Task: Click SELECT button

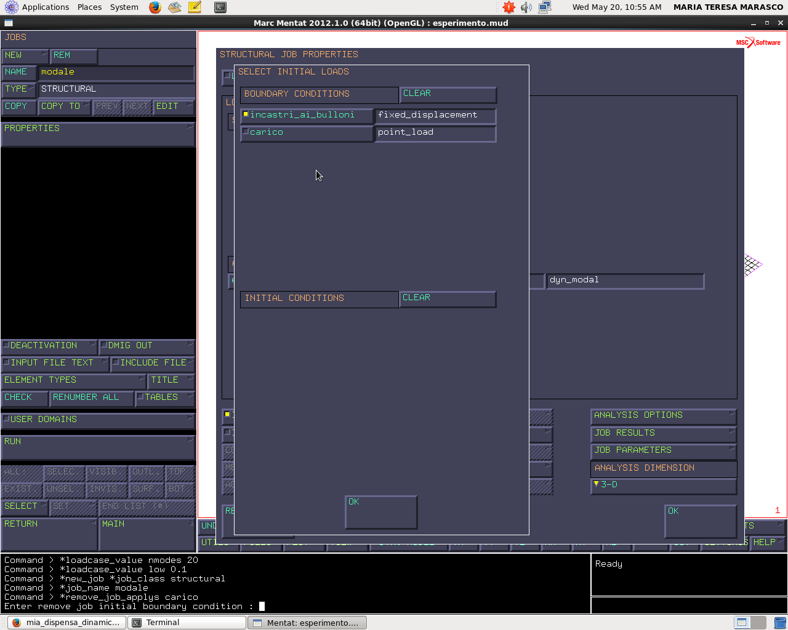Action: pos(25,507)
